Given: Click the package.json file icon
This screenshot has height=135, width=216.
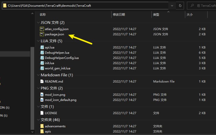Looking at the screenshot, I should click(42, 34).
